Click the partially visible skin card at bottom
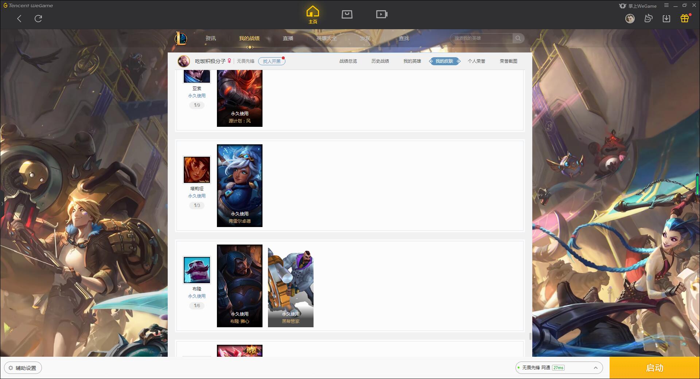Viewport: 700px width, 379px height. click(240, 351)
